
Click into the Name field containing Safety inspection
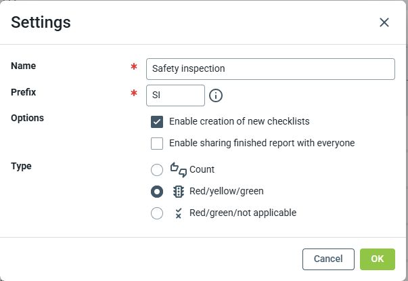click(270, 69)
